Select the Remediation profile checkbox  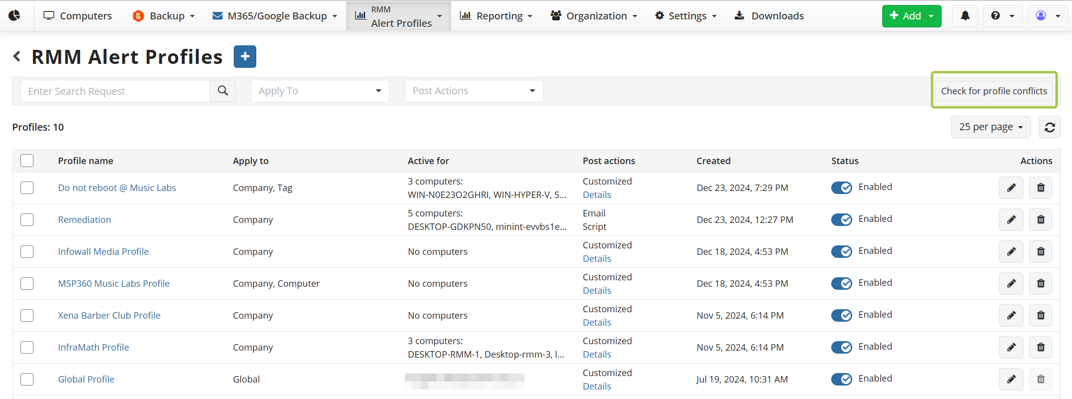27,220
